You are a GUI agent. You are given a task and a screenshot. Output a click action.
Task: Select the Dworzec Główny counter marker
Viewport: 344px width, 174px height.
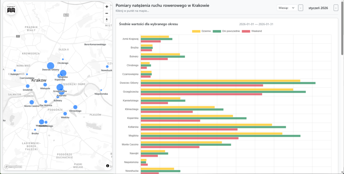point(50,66)
